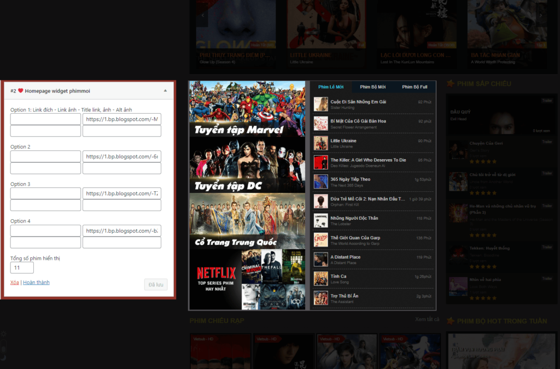
Task: Open the Netflix top series banner
Action: coord(247,279)
